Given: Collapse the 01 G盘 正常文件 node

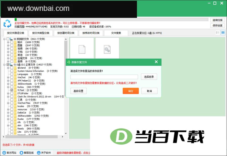Looking at the screenshot, I should (x=4, y=65).
